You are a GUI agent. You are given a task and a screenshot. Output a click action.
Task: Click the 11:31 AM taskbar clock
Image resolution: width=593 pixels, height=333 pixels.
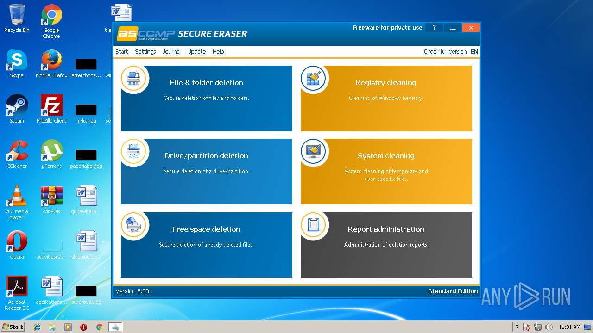pyautogui.click(x=569, y=327)
